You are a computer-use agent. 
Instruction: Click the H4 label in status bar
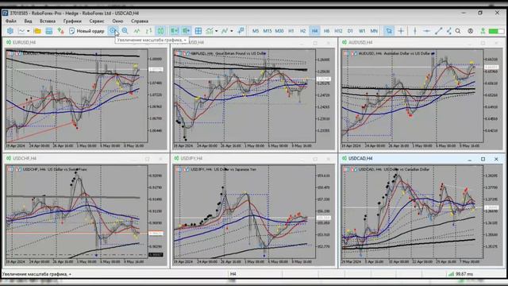(233, 274)
